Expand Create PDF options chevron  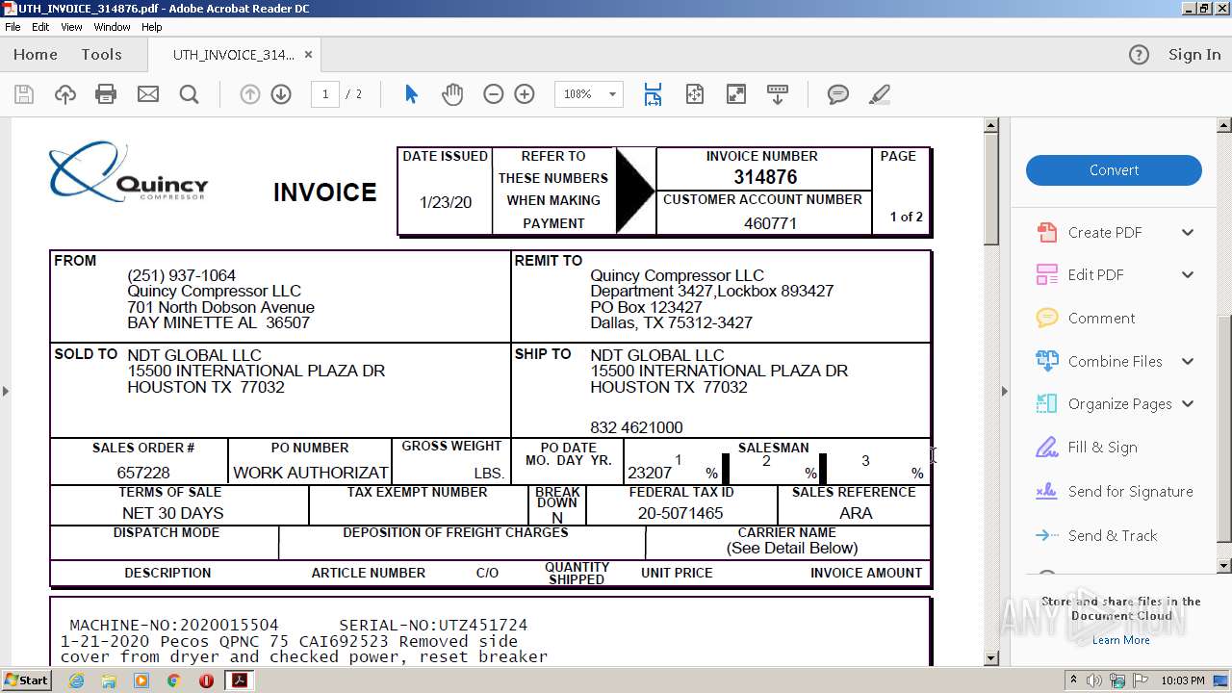(1188, 232)
